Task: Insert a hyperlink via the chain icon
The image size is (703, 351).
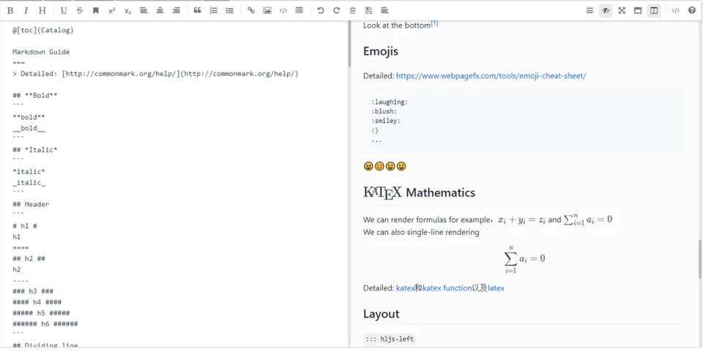Action: pos(251,11)
